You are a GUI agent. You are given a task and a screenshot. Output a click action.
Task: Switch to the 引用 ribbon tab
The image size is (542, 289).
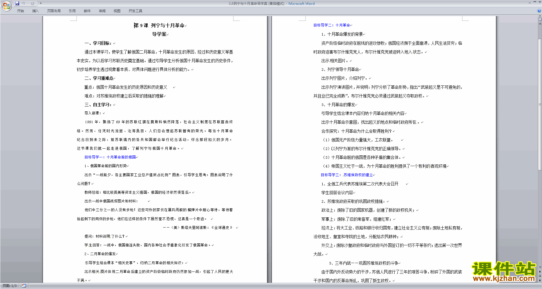(x=72, y=11)
